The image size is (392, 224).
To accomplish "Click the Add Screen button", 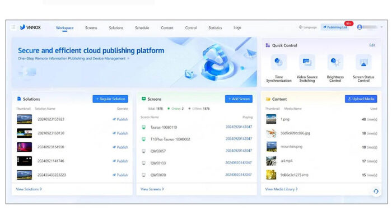I will coord(239,99).
